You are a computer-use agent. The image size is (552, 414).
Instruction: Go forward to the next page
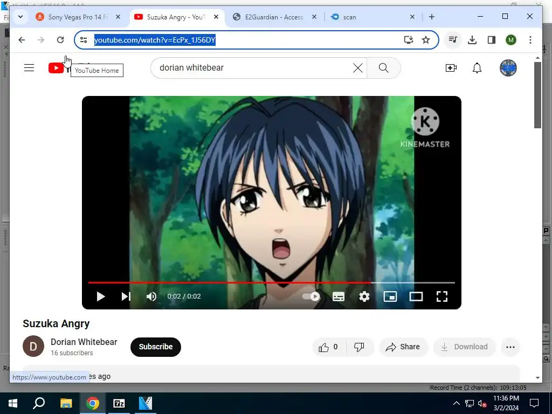tap(41, 40)
